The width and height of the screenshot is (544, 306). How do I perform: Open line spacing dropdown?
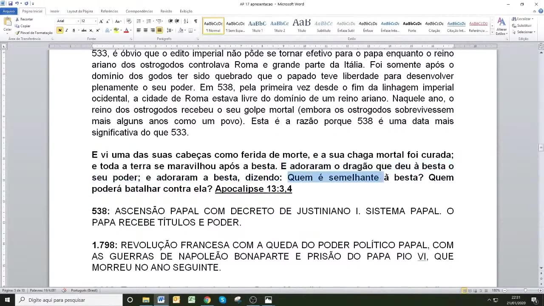tap(170, 30)
